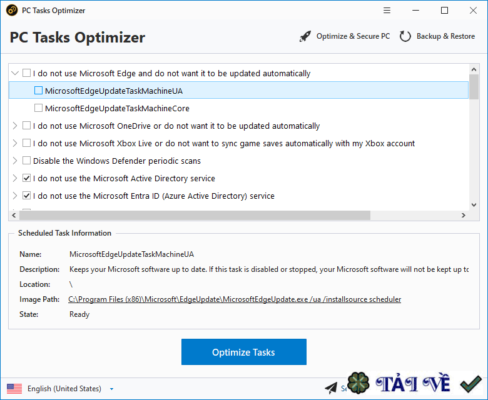The height and width of the screenshot is (400, 488).
Task: Click the PC Tasks Optimizer title bar app icon
Action: tap(11, 11)
